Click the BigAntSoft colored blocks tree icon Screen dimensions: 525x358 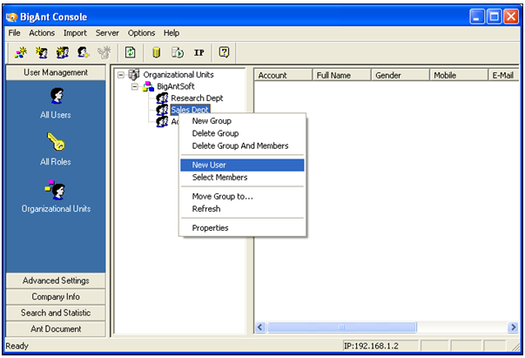click(x=148, y=86)
